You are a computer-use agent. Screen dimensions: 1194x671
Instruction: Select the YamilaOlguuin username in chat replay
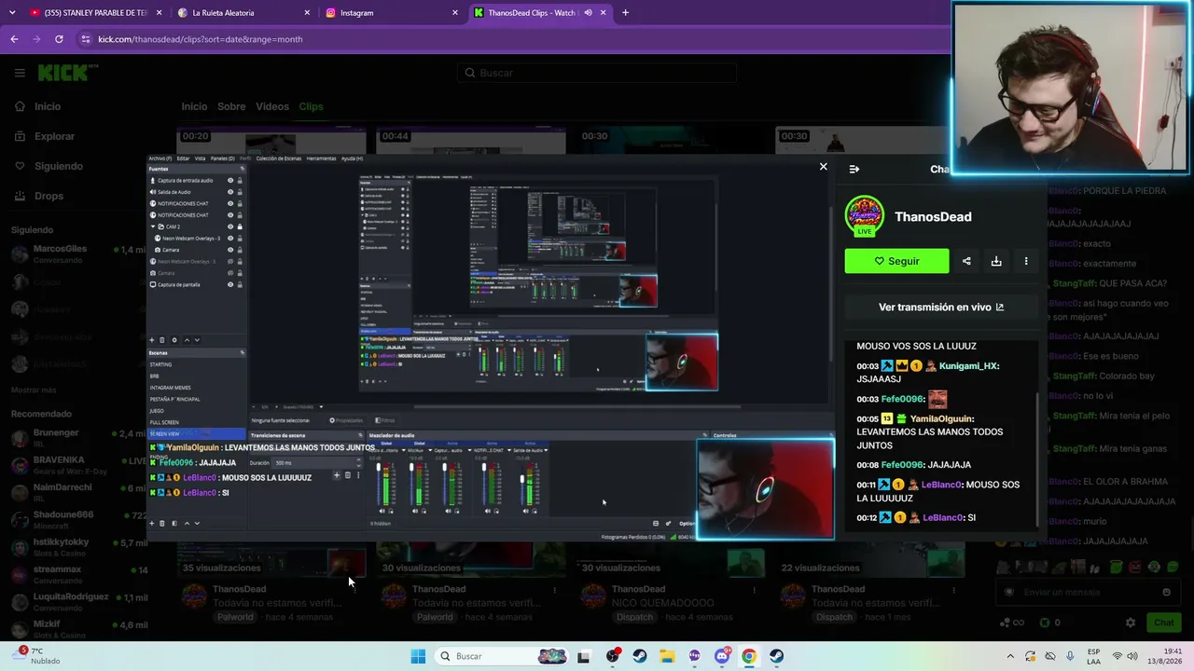(x=941, y=419)
